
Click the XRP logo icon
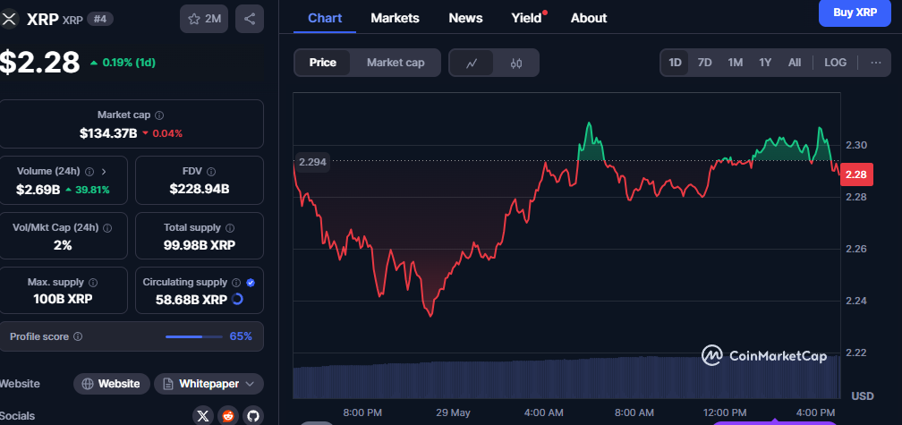tap(9, 19)
